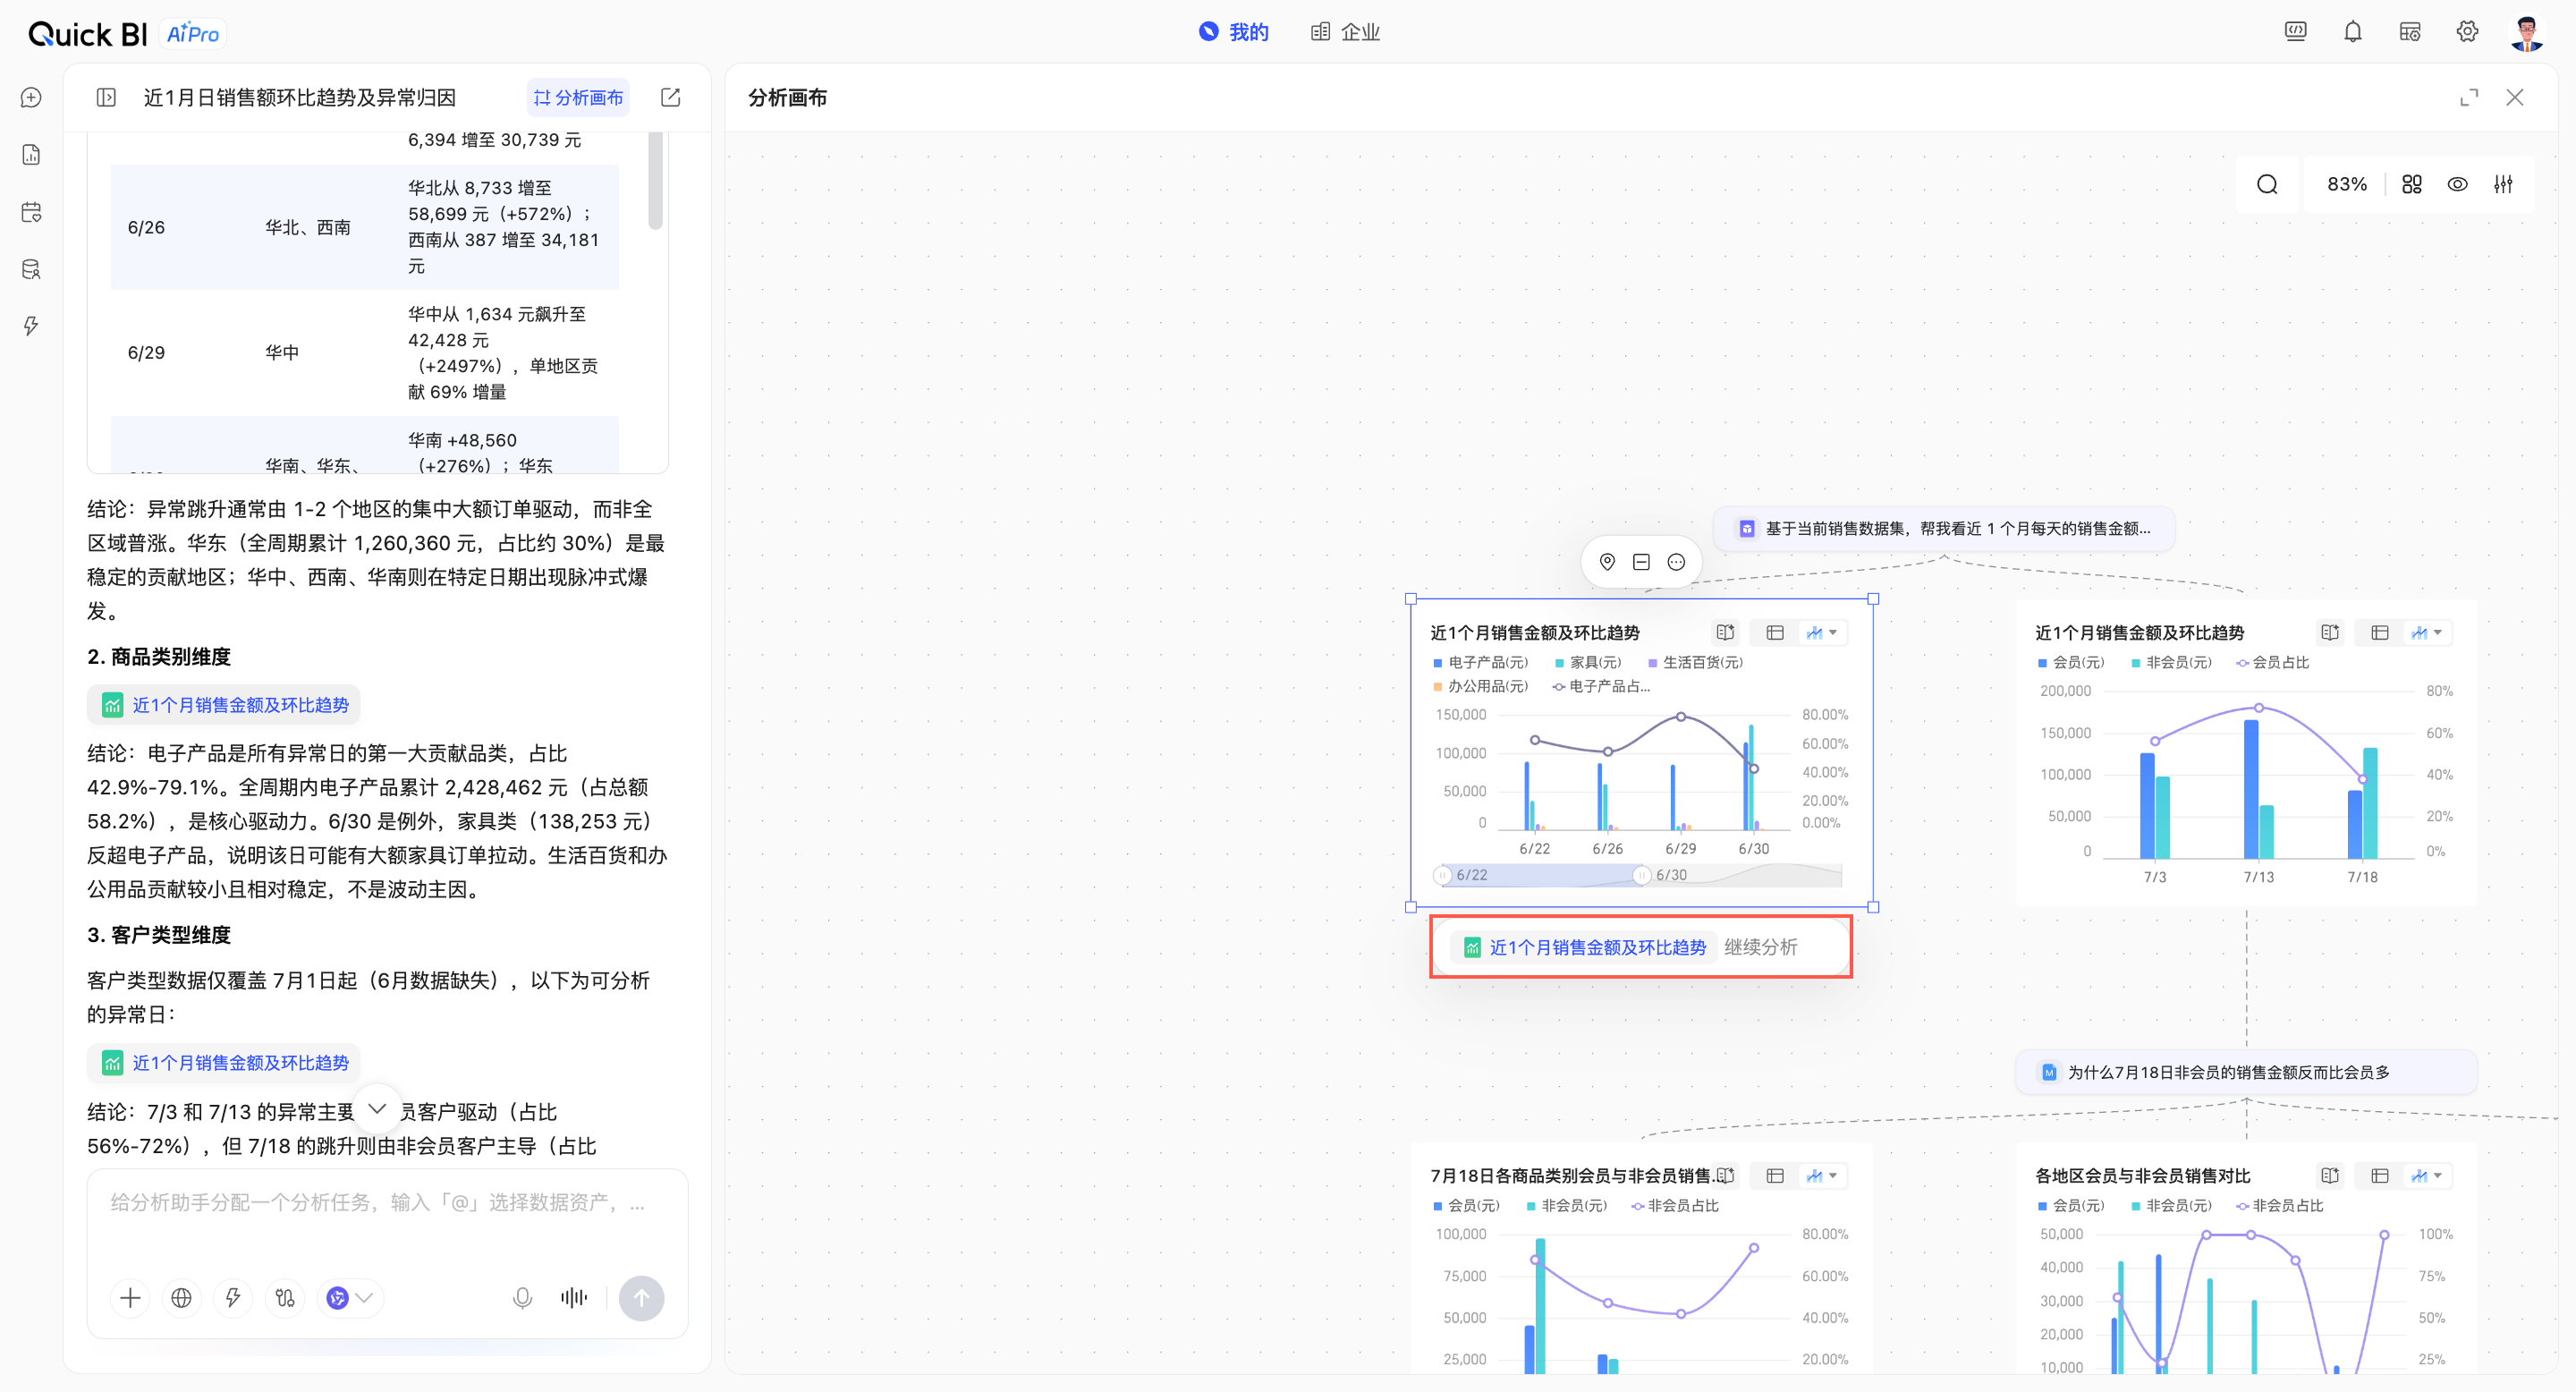2576x1392 pixels.
Task: Click the scroll-down chevron in chat
Action: point(377,1108)
